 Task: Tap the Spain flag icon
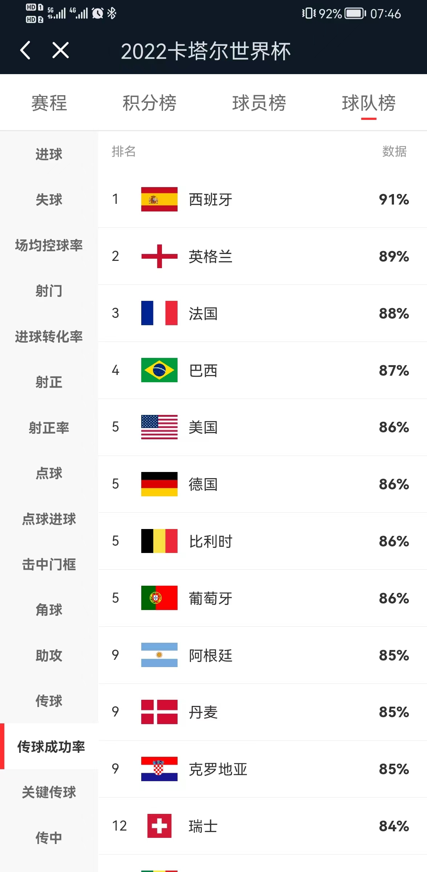(159, 199)
